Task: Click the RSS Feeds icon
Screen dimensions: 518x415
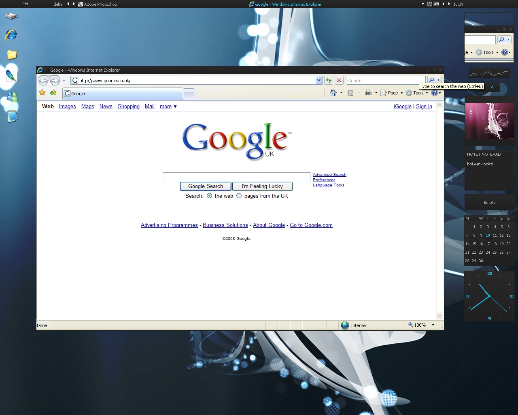Action: (350, 93)
